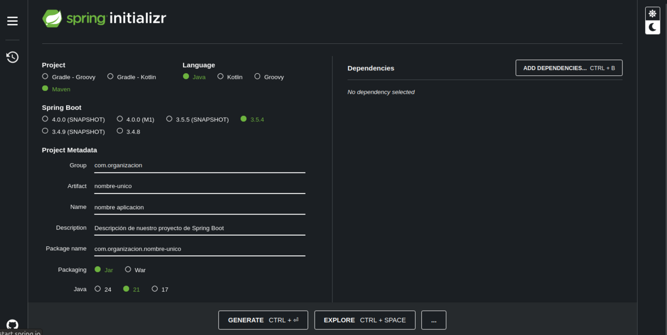The height and width of the screenshot is (335, 667).
Task: Select Spring Boot 3.4.9 (SNAPSHOT)
Action: 73,131
